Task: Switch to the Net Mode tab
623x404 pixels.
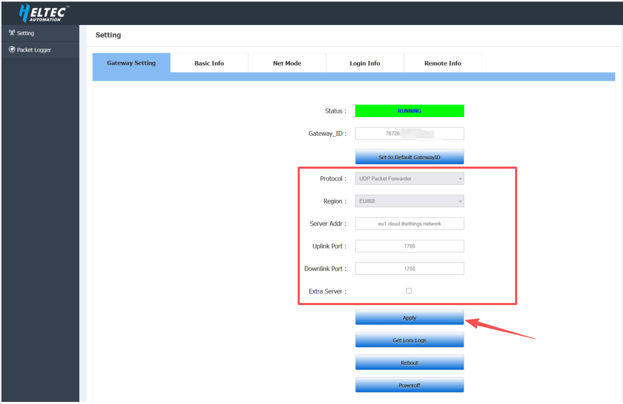Action: pos(287,63)
